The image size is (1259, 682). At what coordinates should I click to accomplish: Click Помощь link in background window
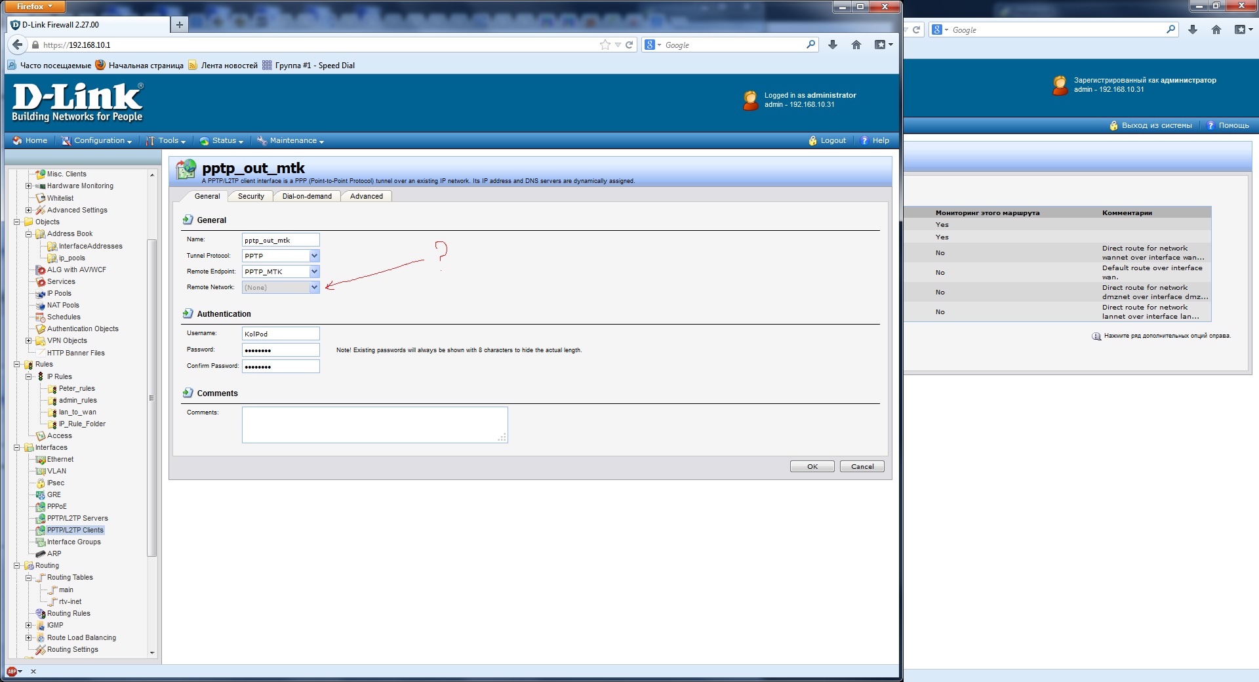pyautogui.click(x=1228, y=125)
